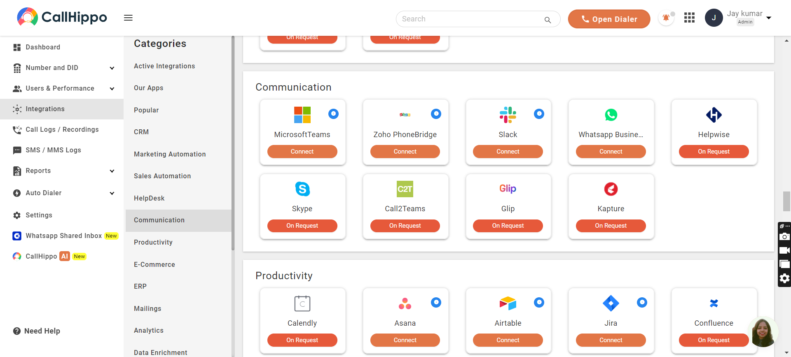Screen dimensions: 791x357
Task: Click the Skype logo
Action: pos(302,189)
